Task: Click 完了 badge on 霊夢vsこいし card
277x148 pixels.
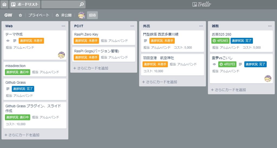Action: click(255, 64)
